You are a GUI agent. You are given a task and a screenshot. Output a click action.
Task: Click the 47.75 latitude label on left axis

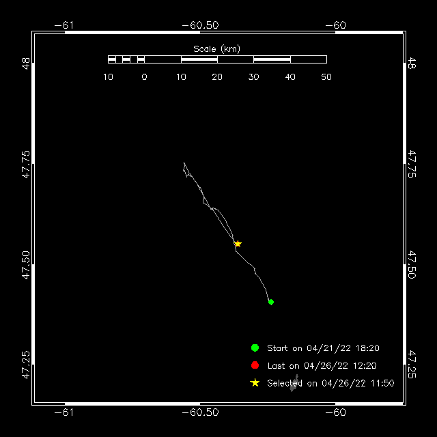coord(25,165)
